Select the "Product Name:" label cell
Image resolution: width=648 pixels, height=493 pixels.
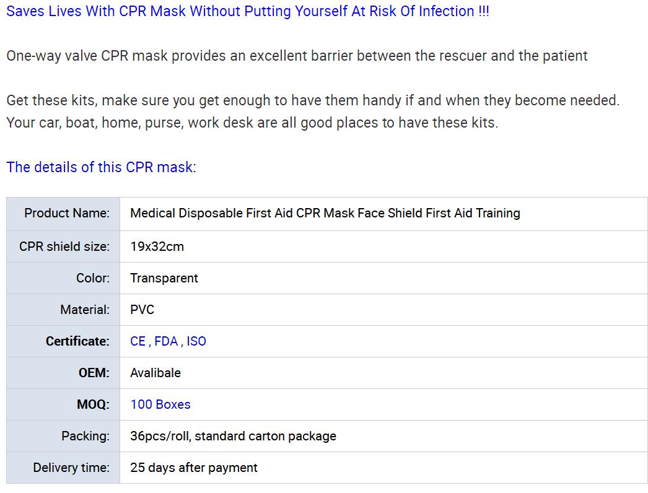67,213
